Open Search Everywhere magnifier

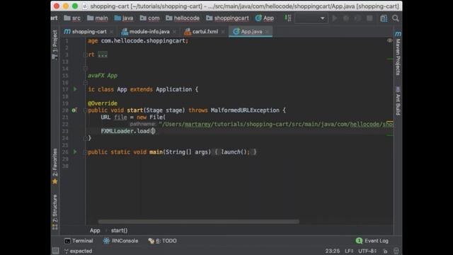(396, 18)
